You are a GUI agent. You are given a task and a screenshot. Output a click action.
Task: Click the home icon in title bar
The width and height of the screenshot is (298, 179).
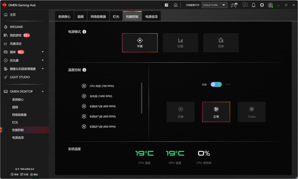pyautogui.click(x=175, y=5)
